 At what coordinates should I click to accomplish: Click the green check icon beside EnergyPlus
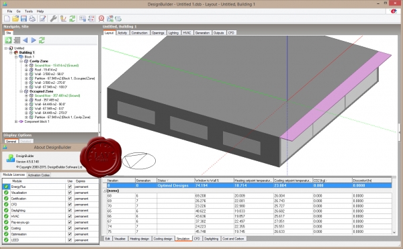[6, 187]
